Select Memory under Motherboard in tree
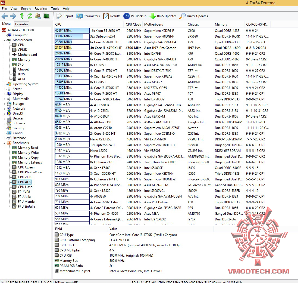Screen dimensions: 298x283 [21, 60]
